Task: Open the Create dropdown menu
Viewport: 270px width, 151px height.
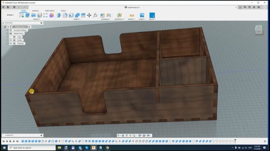Action: point(36,19)
